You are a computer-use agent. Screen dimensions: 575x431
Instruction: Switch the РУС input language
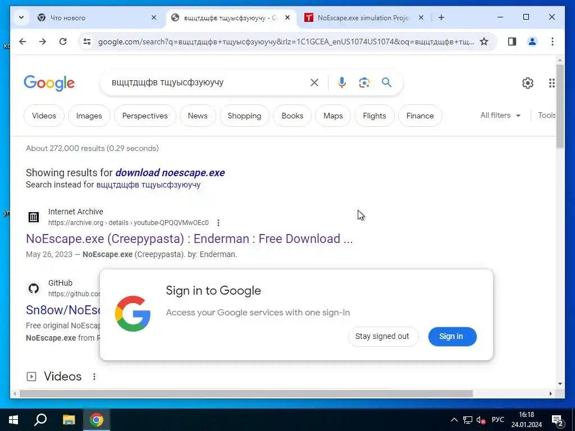[x=498, y=420]
